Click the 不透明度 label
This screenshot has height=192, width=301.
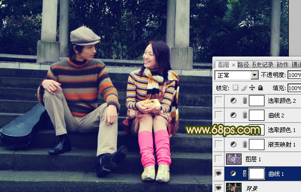click(x=273, y=75)
